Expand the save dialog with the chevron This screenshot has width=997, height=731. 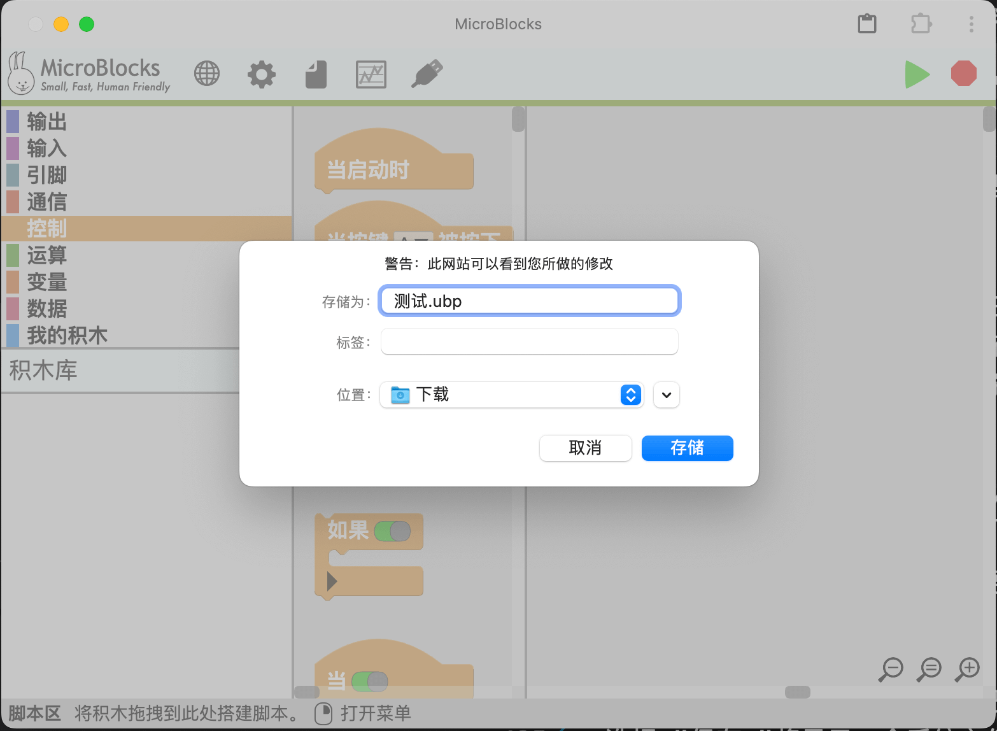pyautogui.click(x=667, y=395)
